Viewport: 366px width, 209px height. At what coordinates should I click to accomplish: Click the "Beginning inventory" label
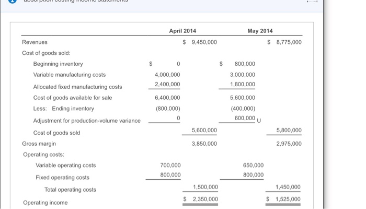pos(58,64)
